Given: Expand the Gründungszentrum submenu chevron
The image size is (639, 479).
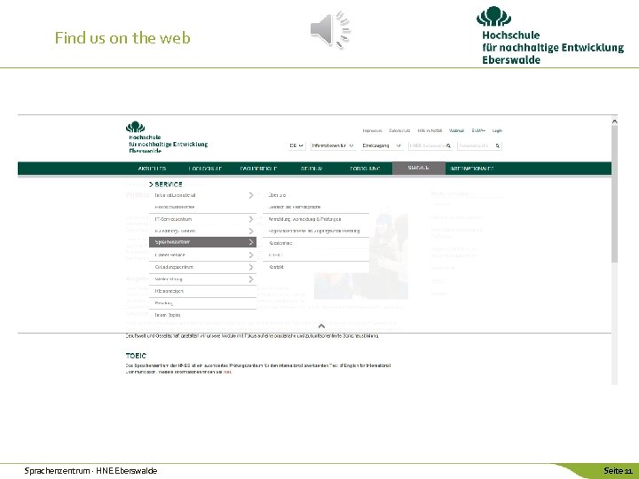Looking at the screenshot, I should (x=250, y=267).
